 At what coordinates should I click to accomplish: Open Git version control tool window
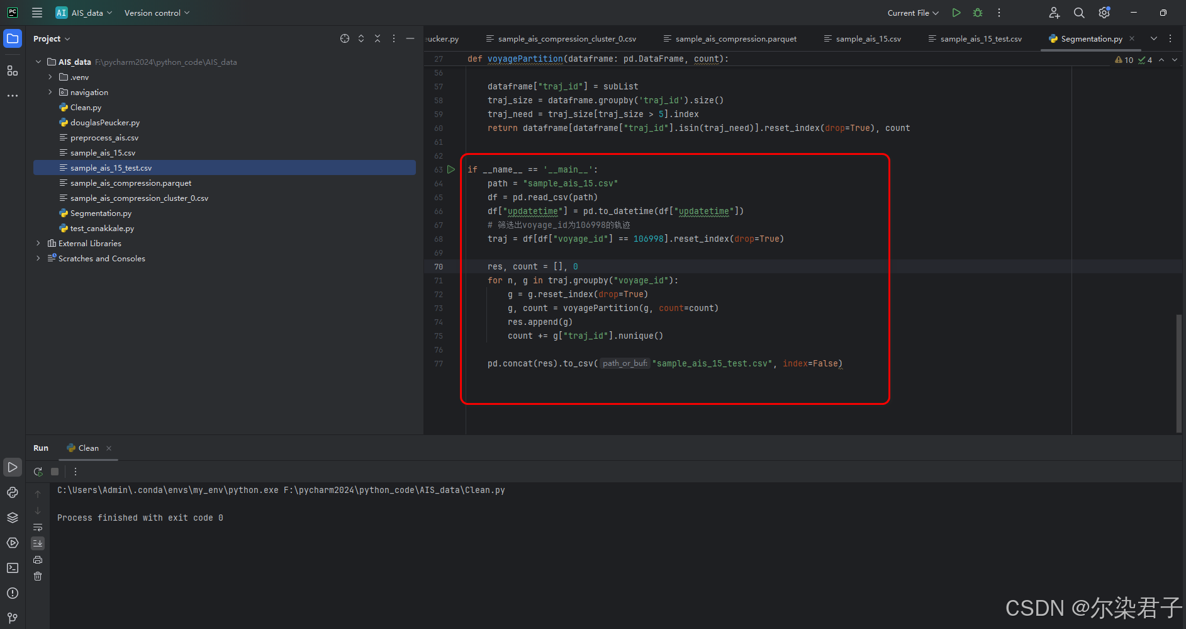tap(13, 618)
